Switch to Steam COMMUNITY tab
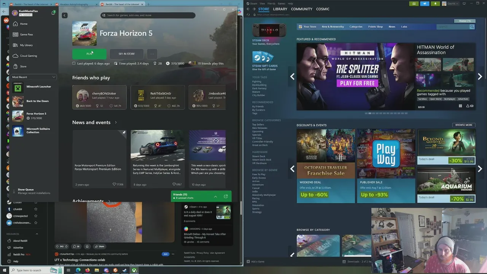This screenshot has width=487, height=274. [302, 9]
